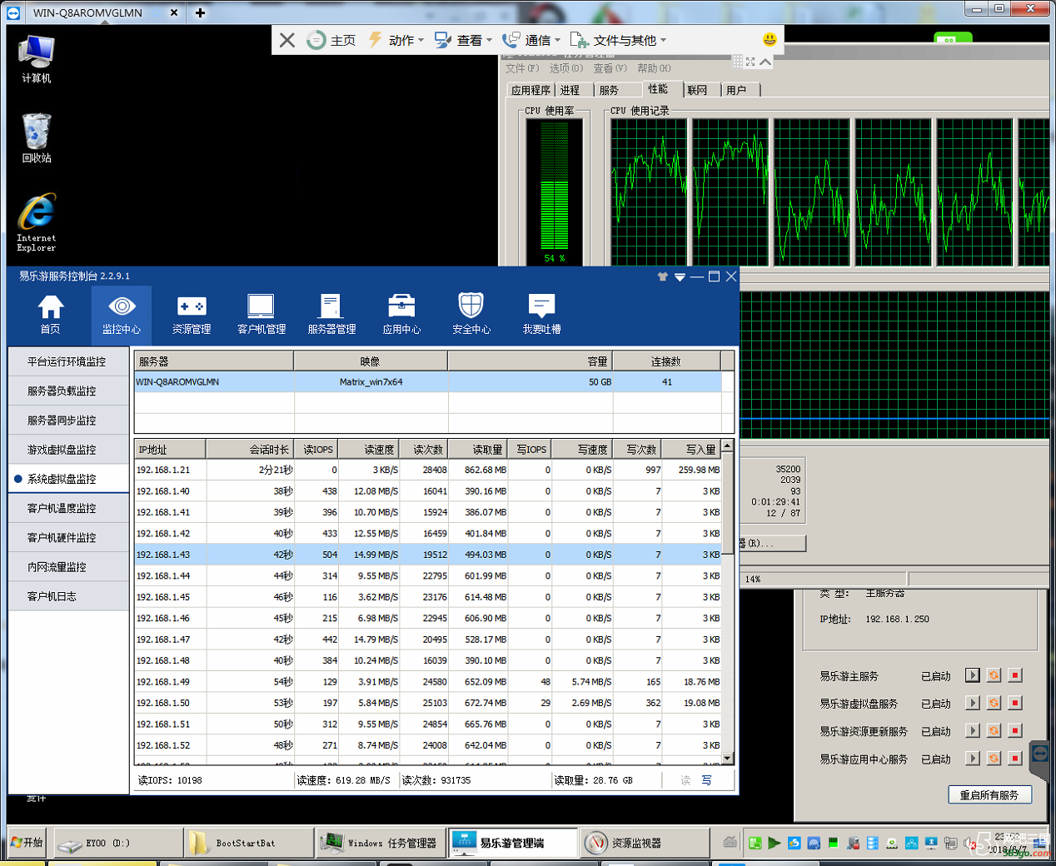Viewport: 1056px width, 866px height.
Task: Start the 易乐游资源更新服务 service
Action: [972, 730]
